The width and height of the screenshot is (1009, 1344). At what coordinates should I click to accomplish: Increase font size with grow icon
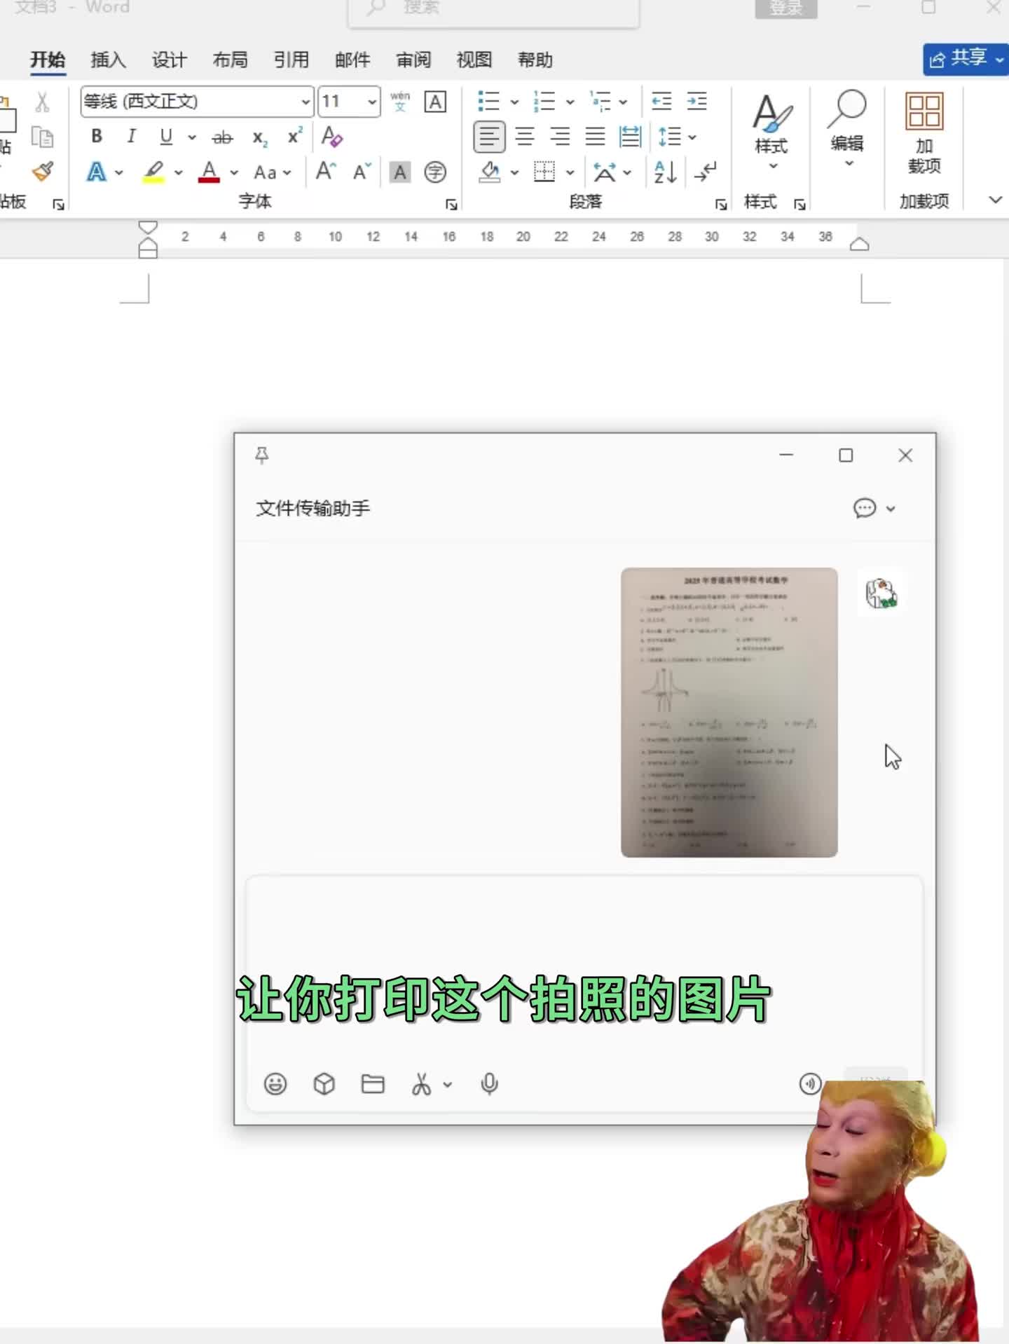click(326, 172)
